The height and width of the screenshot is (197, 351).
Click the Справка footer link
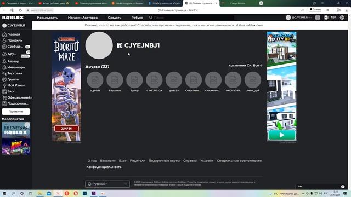coord(190,161)
